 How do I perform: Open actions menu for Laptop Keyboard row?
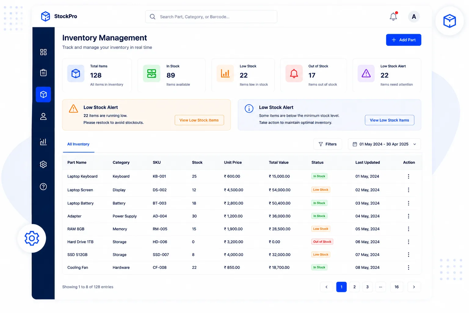[409, 176]
